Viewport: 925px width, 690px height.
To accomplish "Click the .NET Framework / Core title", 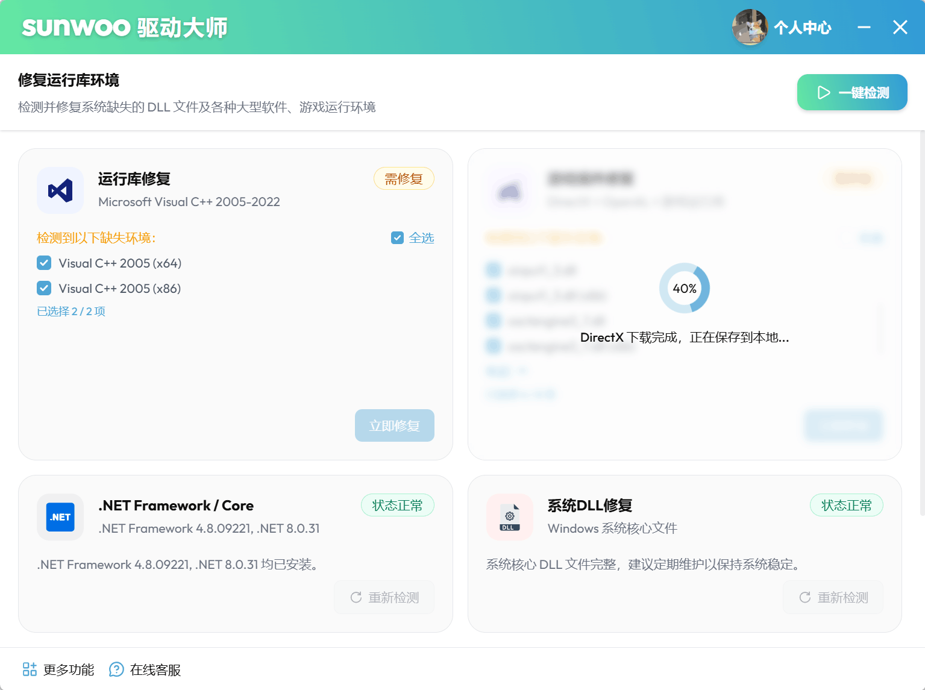I will pyautogui.click(x=176, y=506).
